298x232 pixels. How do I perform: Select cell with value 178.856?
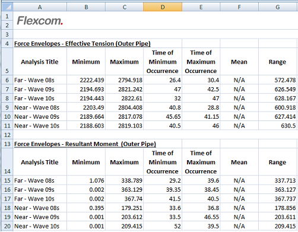coord(278,208)
